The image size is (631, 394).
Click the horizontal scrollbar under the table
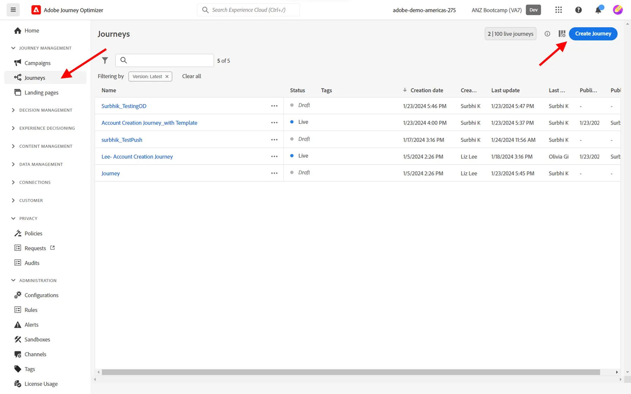(351, 372)
